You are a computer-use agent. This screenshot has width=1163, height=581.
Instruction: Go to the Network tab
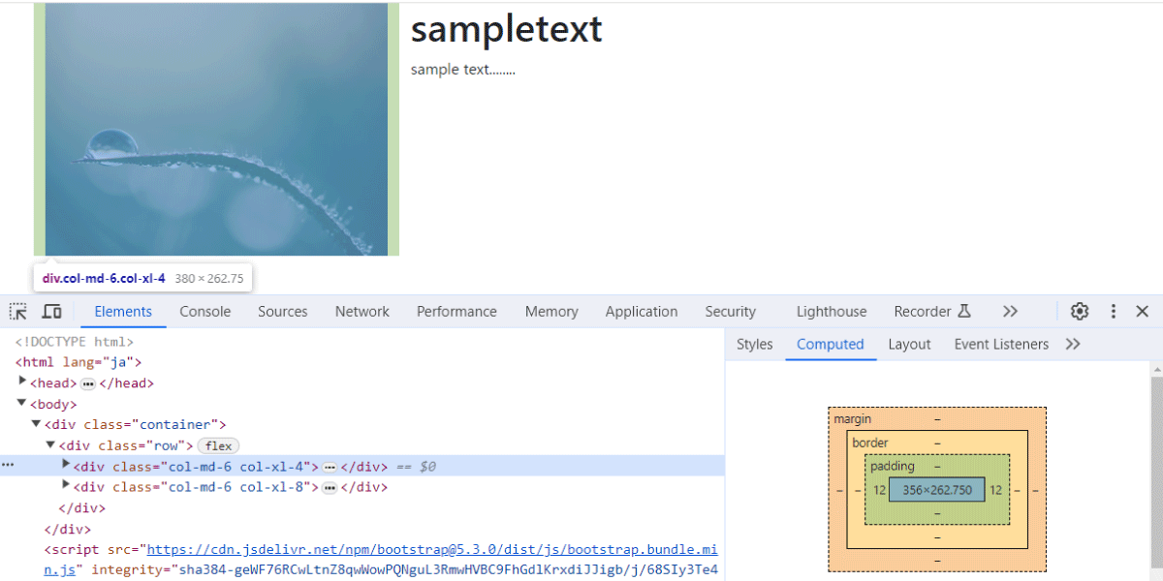pyautogui.click(x=362, y=312)
